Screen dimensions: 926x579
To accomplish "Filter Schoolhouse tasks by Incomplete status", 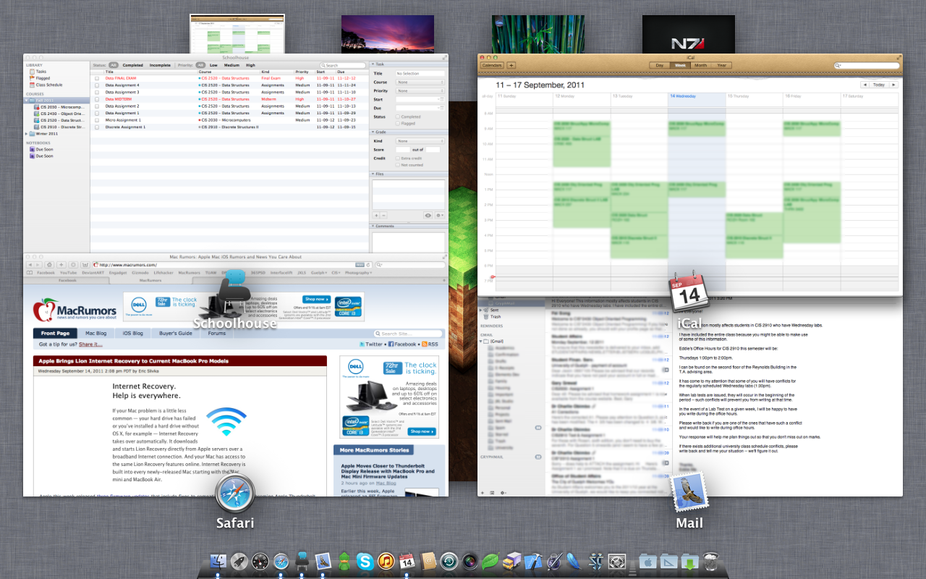I will coord(160,65).
